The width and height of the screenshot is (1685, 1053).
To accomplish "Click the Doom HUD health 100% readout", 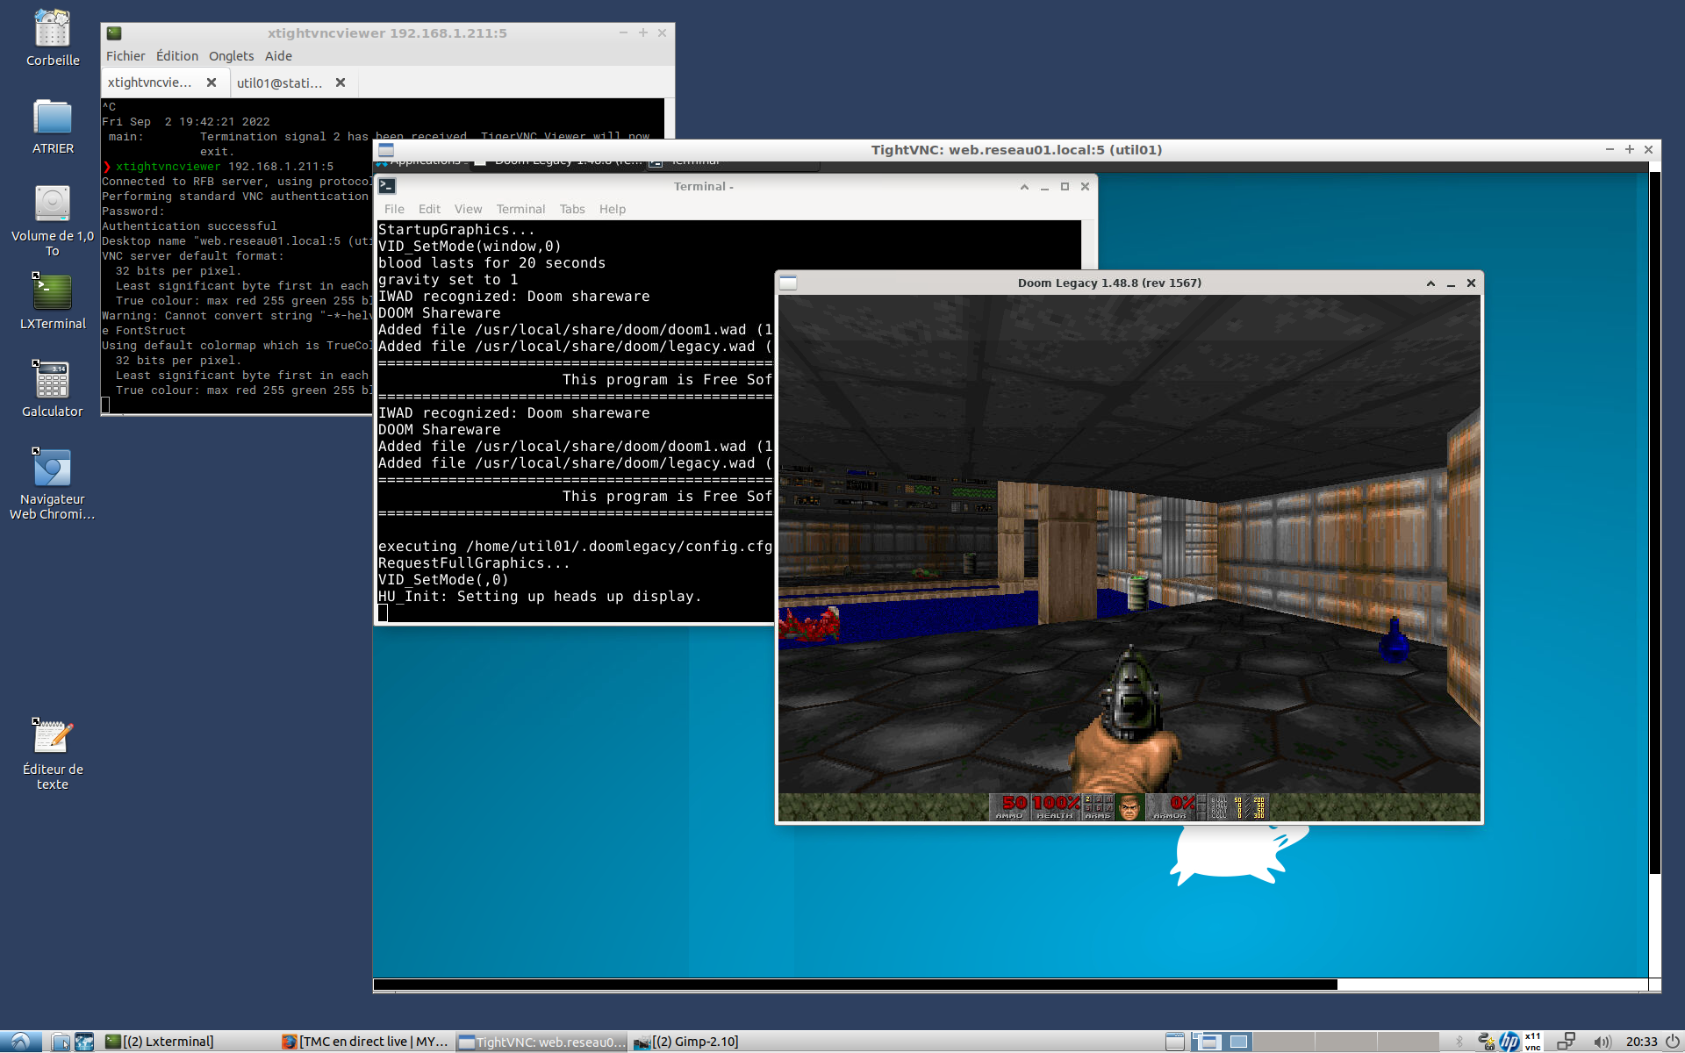I will pos(1056,804).
